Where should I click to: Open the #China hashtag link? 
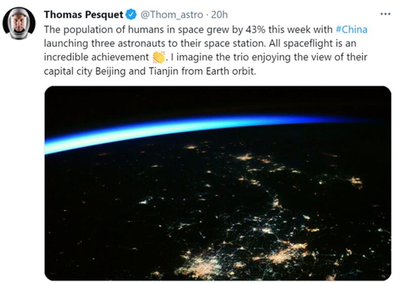coord(351,29)
